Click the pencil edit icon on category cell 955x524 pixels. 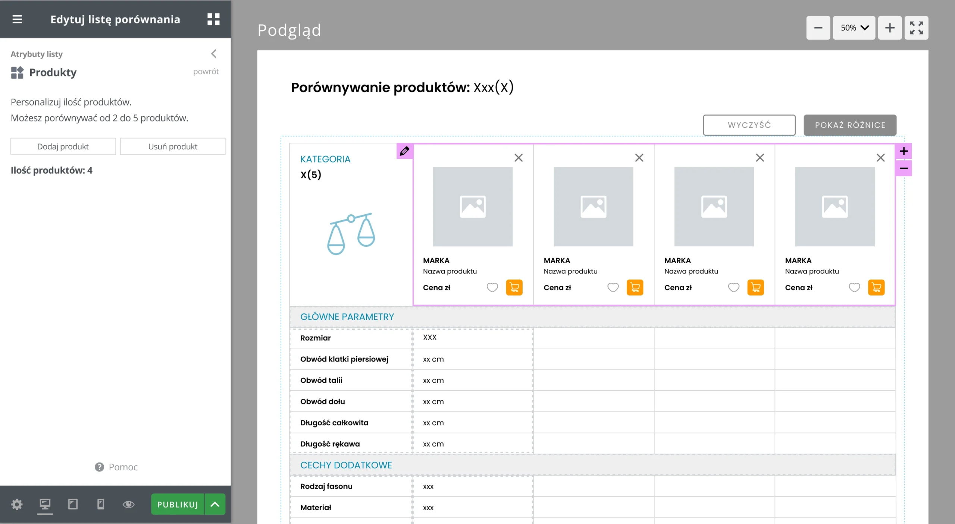click(x=404, y=151)
